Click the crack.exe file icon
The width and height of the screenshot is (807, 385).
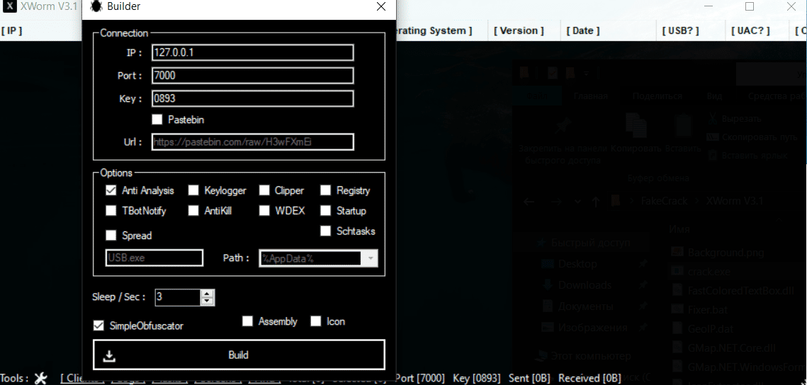click(x=678, y=271)
